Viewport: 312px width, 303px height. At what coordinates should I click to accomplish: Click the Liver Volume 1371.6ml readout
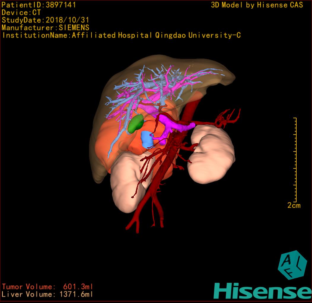47,294
